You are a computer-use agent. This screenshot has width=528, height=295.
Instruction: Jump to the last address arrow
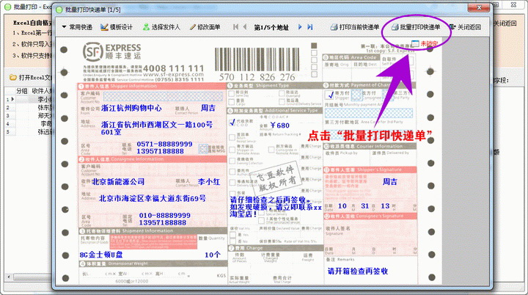(x=309, y=27)
